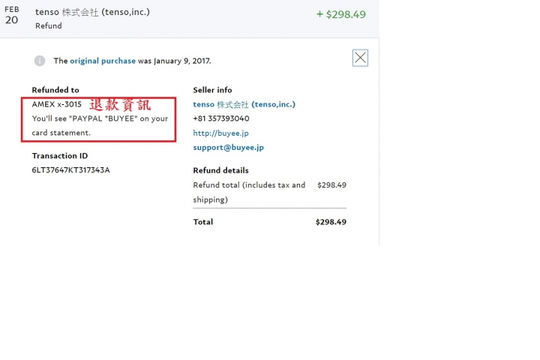Click the Refund total line amount $298.49
Image resolution: width=540 pixels, height=360 pixels.
[331, 185]
